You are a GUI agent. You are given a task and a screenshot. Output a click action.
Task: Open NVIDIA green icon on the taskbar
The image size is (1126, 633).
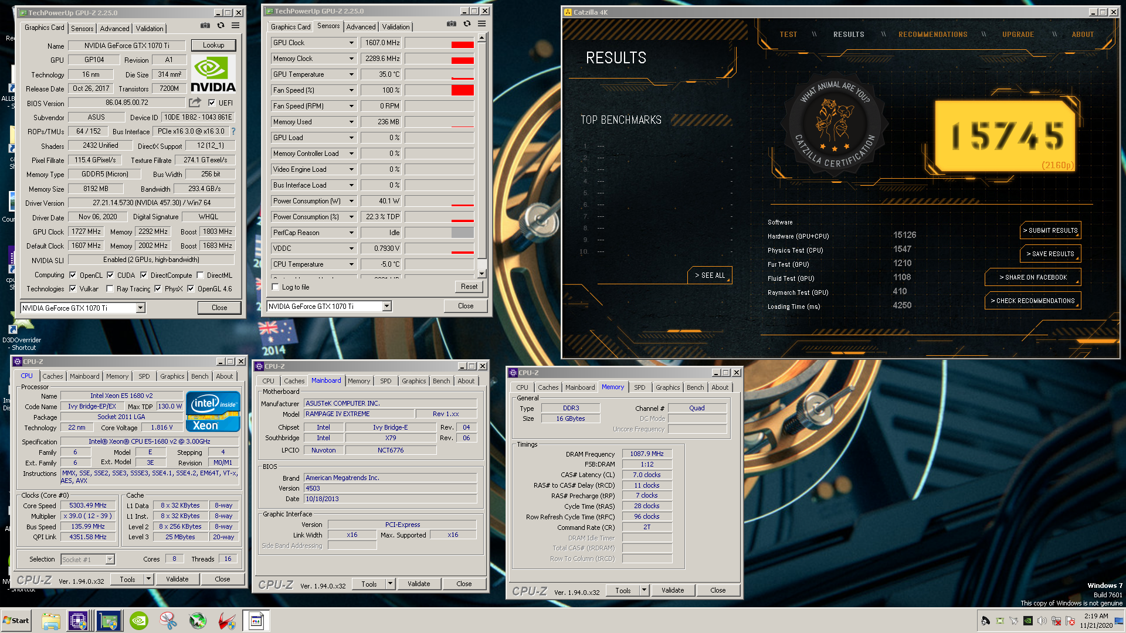pos(139,621)
